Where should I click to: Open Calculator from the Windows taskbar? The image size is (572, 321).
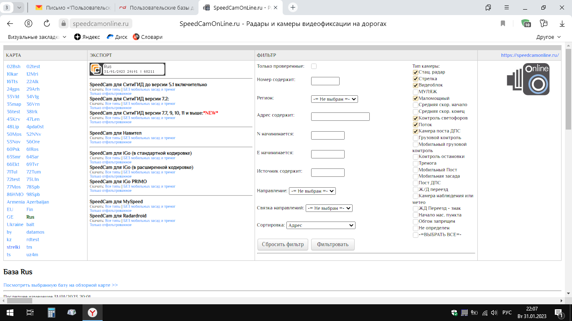coord(52,312)
